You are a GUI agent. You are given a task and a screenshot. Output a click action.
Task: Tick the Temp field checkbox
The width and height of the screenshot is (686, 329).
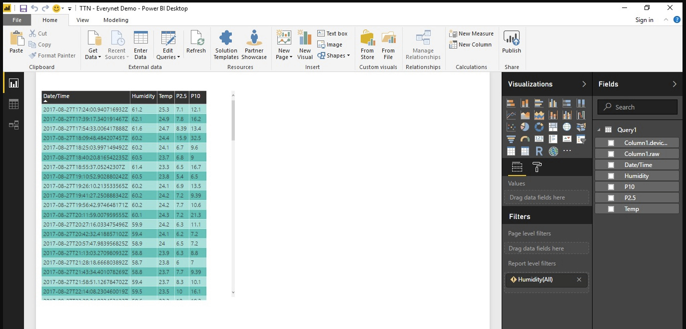611,209
